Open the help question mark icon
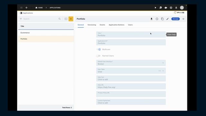Image resolution: width=206 pixels, height=116 pixels. click(x=171, y=8)
